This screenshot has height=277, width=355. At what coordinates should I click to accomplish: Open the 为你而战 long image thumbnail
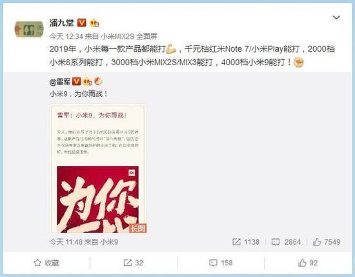[x=98, y=169]
